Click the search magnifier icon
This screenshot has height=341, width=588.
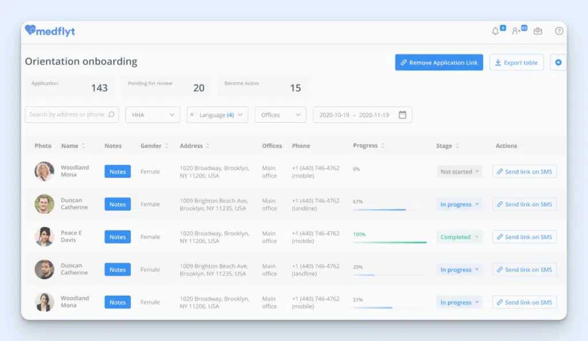pos(111,115)
